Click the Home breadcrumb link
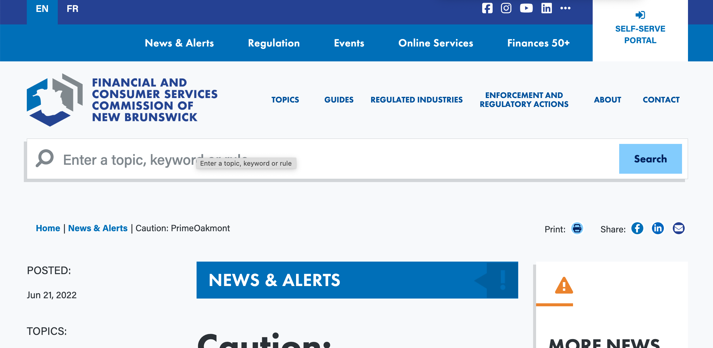This screenshot has width=713, height=348. coord(48,228)
